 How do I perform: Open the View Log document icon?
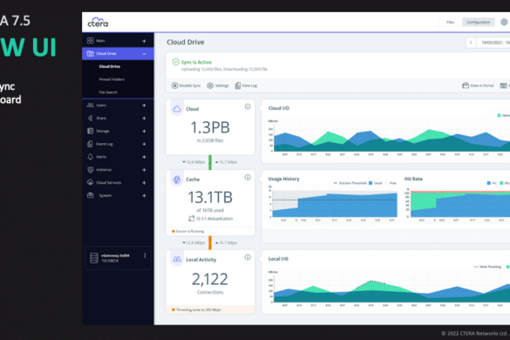pyautogui.click(x=238, y=85)
